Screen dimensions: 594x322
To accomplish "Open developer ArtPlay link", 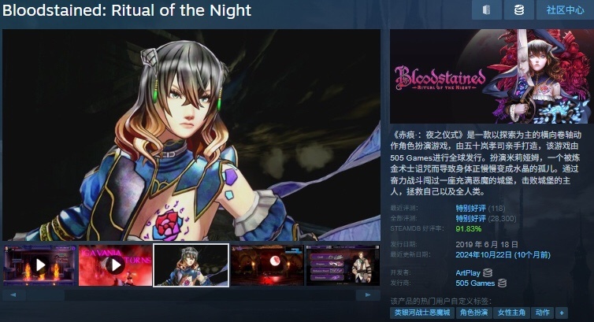I will pos(468,273).
